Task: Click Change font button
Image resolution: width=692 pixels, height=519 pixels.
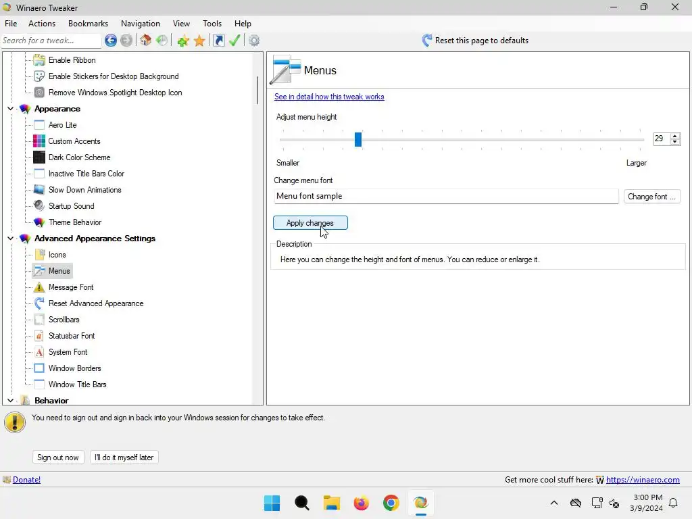Action: [652, 197]
